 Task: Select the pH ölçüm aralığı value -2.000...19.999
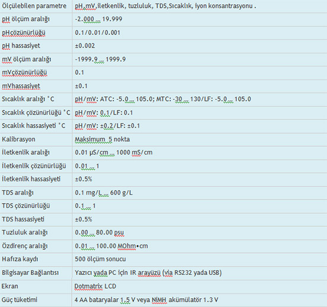click(x=99, y=19)
